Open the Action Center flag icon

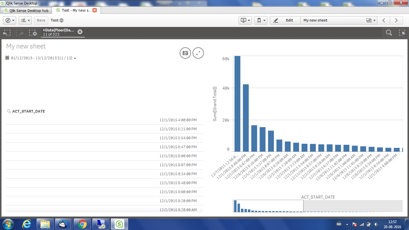pyautogui.click(x=355, y=224)
